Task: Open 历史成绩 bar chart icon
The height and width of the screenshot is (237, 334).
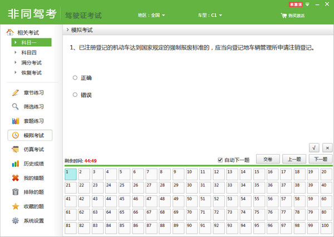Action: pos(15,164)
